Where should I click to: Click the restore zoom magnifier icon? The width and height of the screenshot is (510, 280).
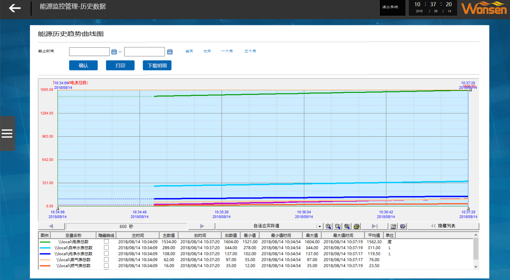[347, 226]
